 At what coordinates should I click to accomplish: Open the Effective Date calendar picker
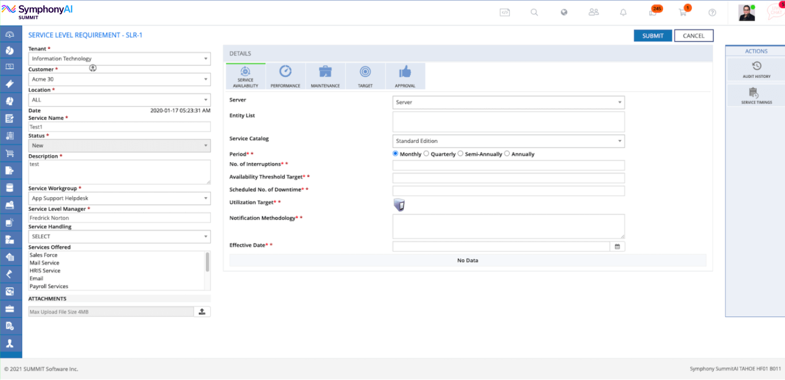(x=617, y=247)
